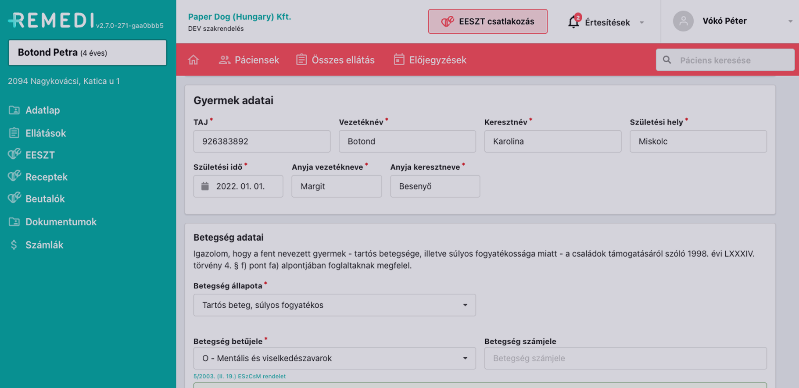The image size is (799, 388).
Task: Click the Gyermek adatai heading
Action: (233, 100)
